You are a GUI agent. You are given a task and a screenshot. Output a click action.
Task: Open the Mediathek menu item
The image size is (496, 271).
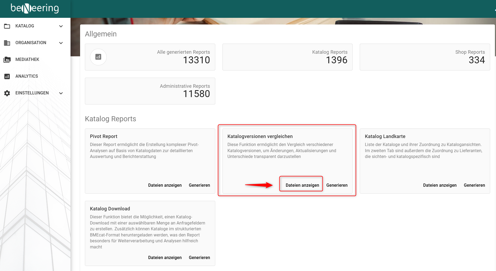pos(35,60)
